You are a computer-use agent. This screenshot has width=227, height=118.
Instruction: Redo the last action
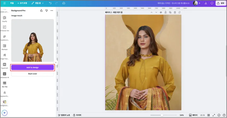click(x=56, y=3)
